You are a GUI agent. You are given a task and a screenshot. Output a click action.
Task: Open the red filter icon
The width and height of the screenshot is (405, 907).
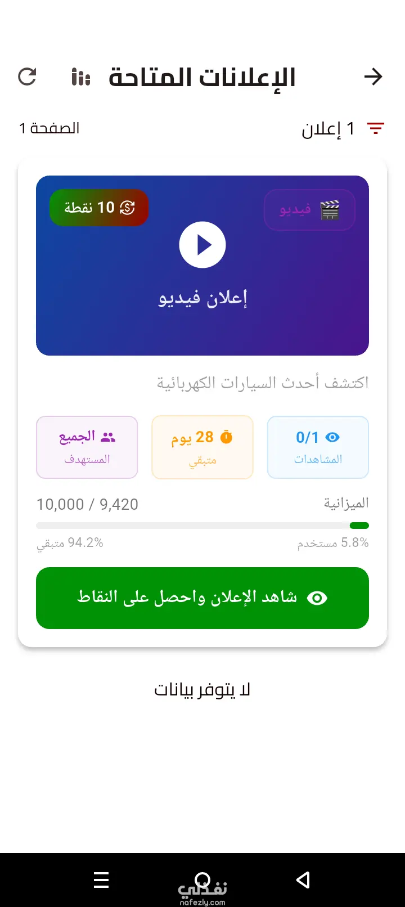click(x=376, y=128)
